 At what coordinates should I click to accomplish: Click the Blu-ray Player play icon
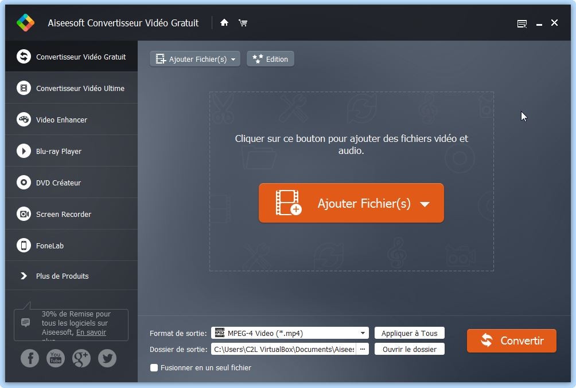24,151
